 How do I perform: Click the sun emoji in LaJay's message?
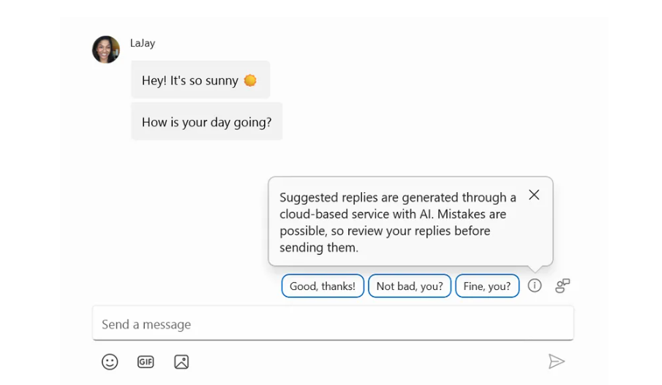pos(250,80)
